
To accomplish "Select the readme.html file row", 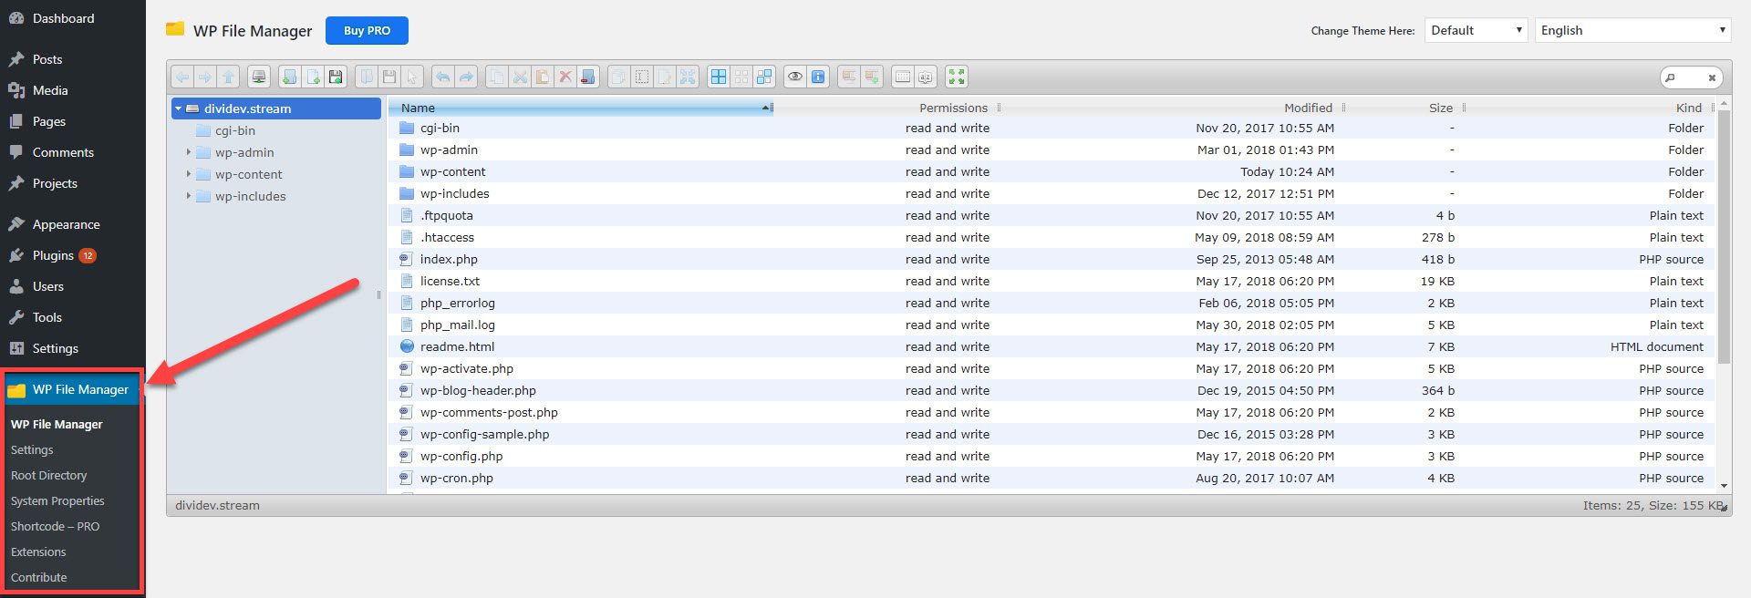I will pos(1052,346).
